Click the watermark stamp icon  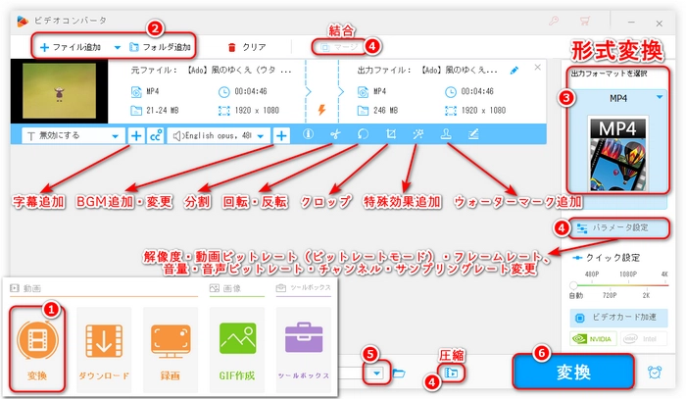point(446,134)
